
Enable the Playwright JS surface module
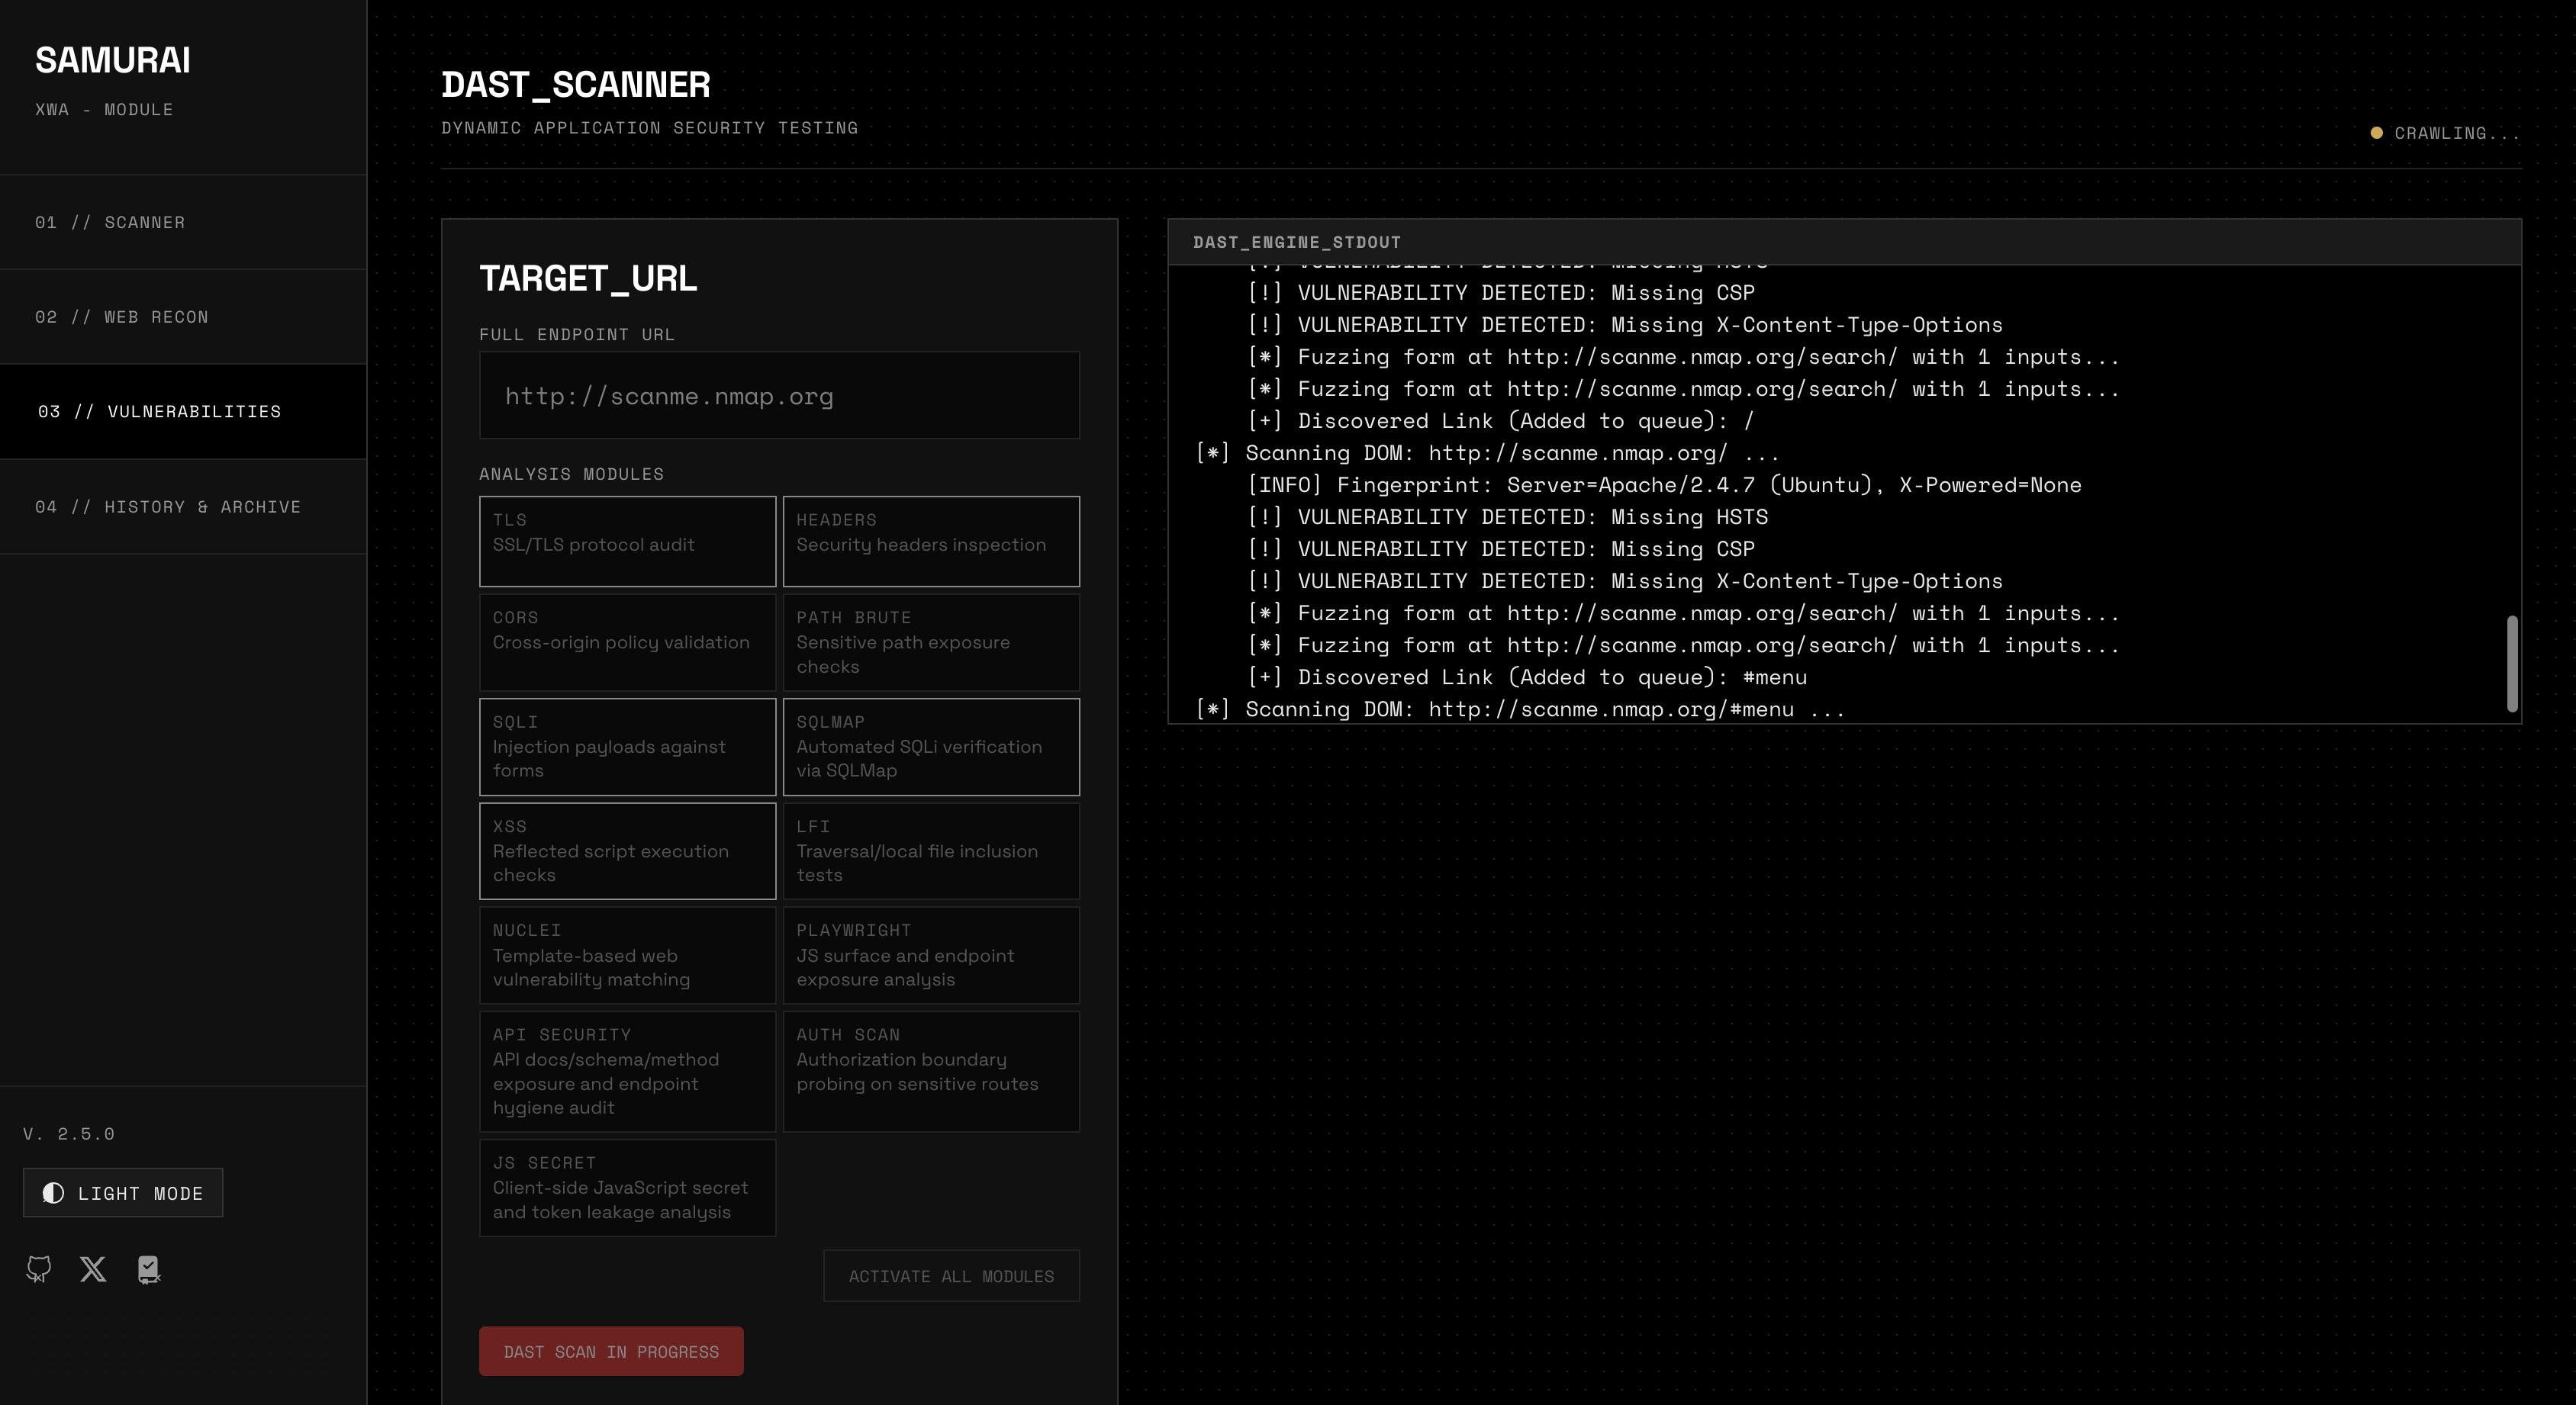point(931,955)
